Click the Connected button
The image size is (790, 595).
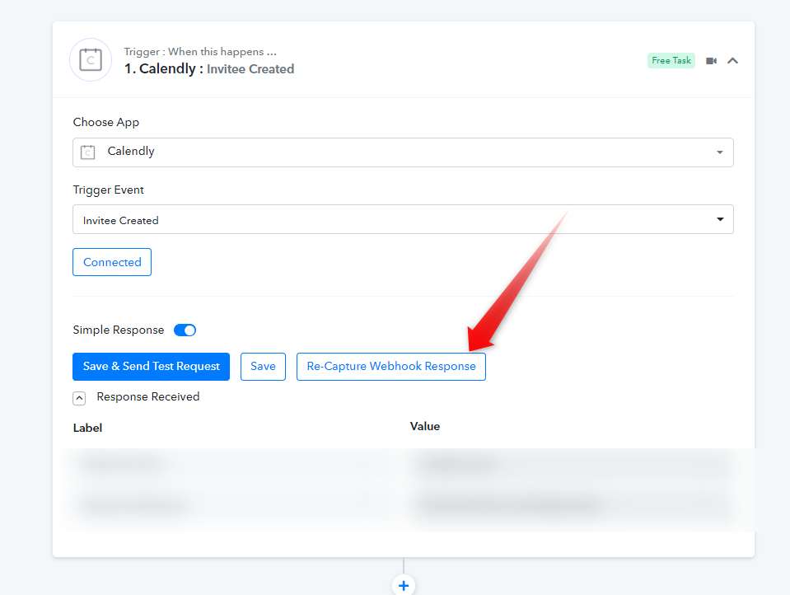112,262
